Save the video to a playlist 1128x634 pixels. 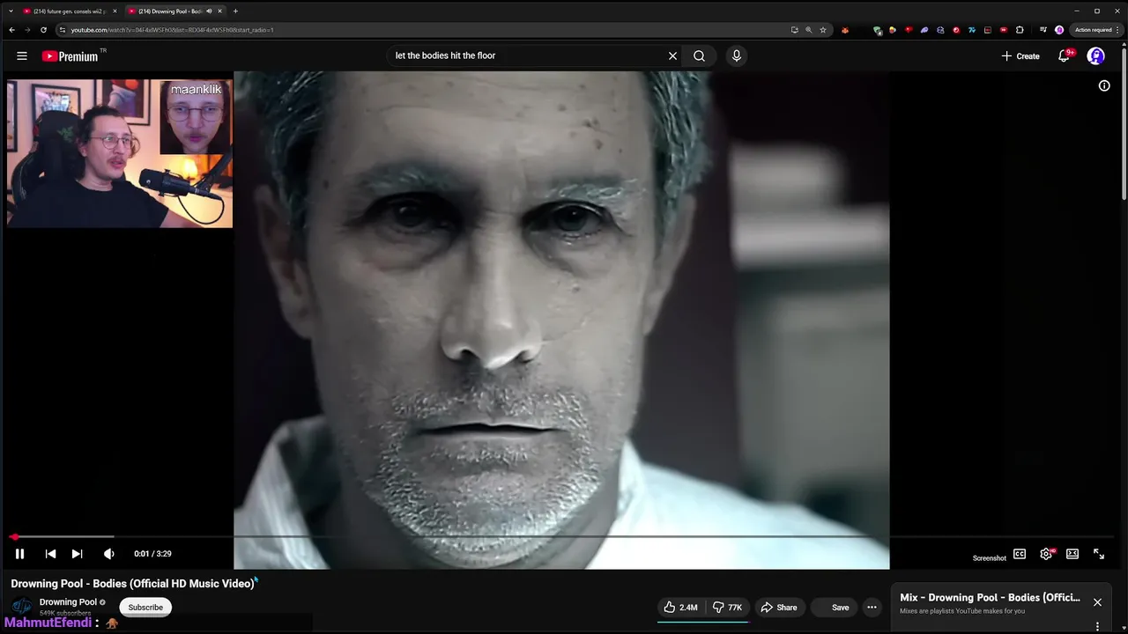pyautogui.click(x=834, y=608)
